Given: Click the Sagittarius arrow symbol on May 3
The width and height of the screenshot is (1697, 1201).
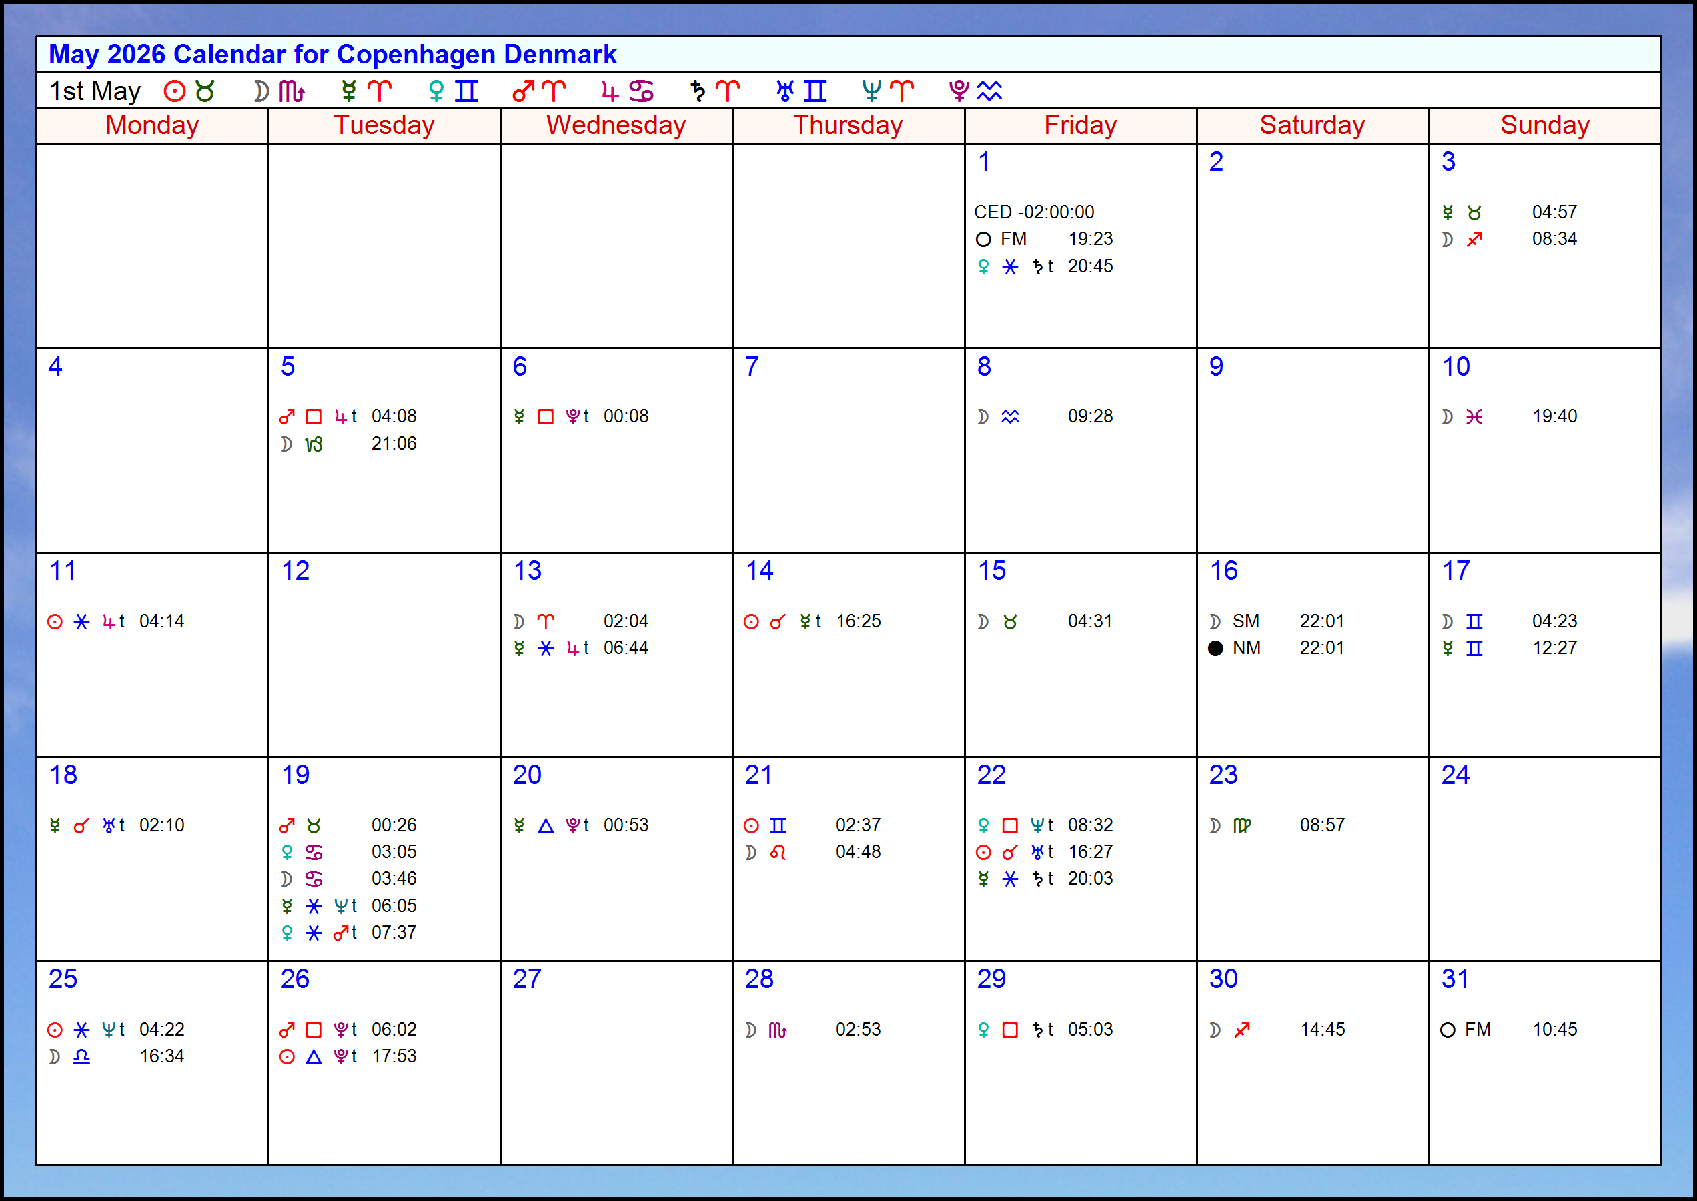Looking at the screenshot, I should tap(1474, 240).
